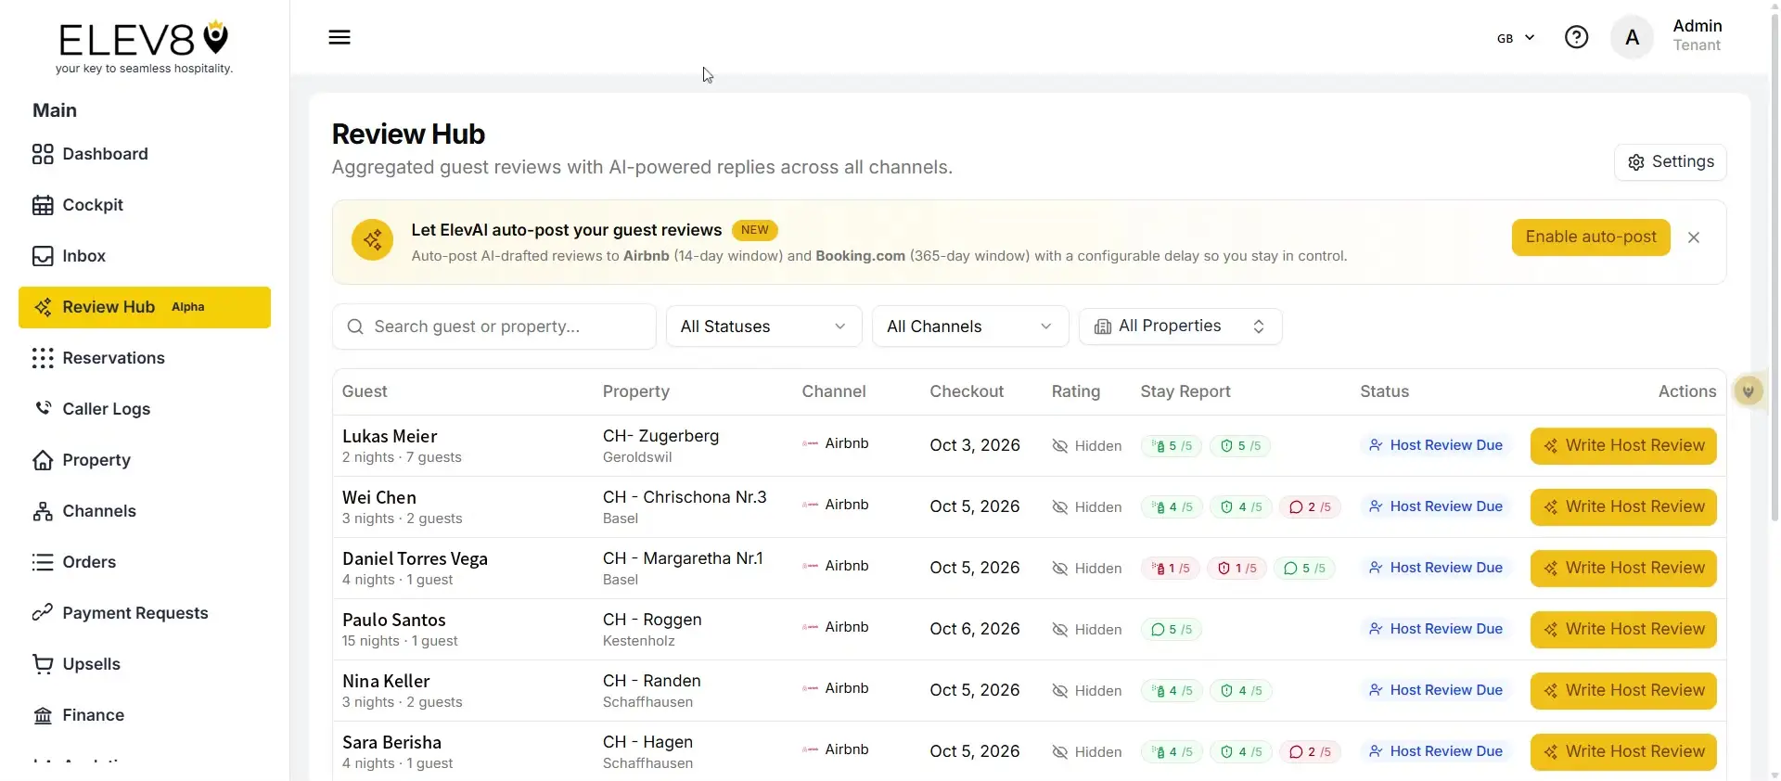
Task: Click the ELEV8 logo
Action: (144, 47)
